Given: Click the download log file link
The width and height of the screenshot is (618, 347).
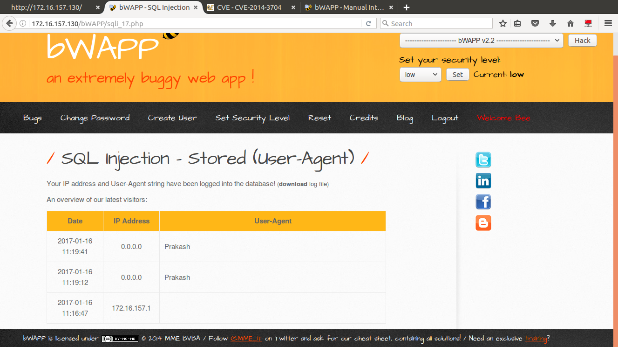Looking at the screenshot, I should pos(293,184).
